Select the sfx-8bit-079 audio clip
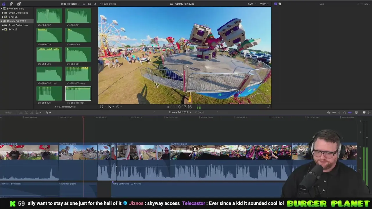The image size is (372, 209). pyautogui.click(x=49, y=35)
